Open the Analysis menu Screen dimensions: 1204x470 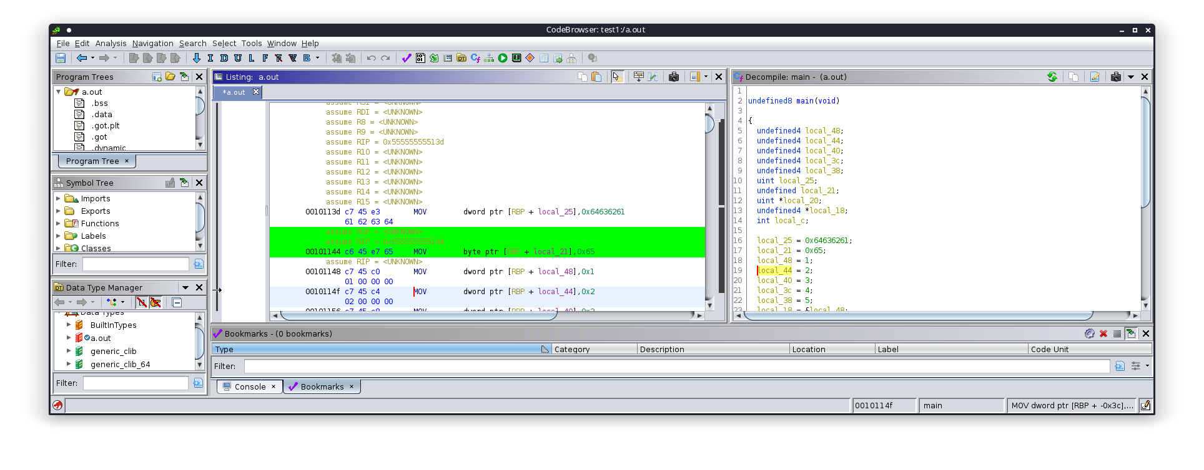[x=111, y=43]
